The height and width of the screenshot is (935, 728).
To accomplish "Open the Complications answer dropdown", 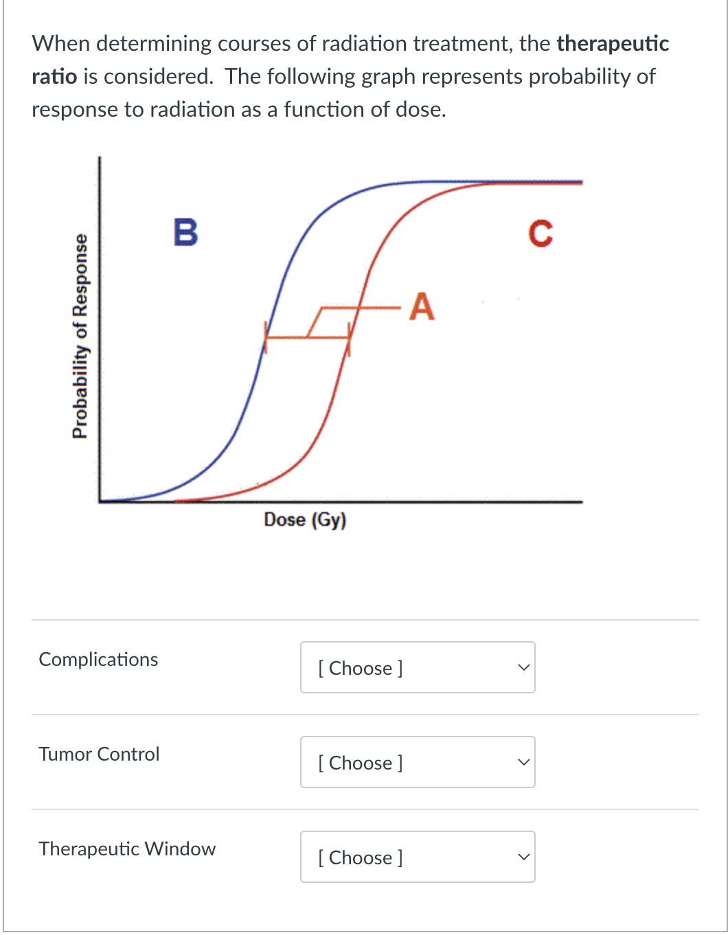I will pyautogui.click(x=417, y=667).
